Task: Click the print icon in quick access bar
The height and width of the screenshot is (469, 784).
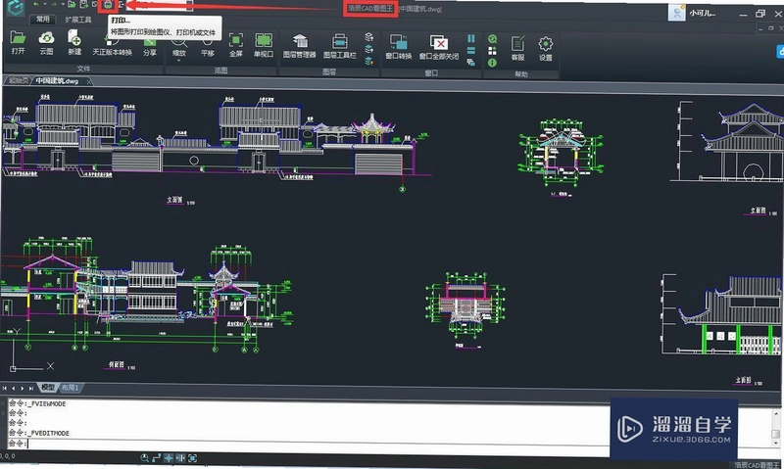Action: (x=108, y=5)
